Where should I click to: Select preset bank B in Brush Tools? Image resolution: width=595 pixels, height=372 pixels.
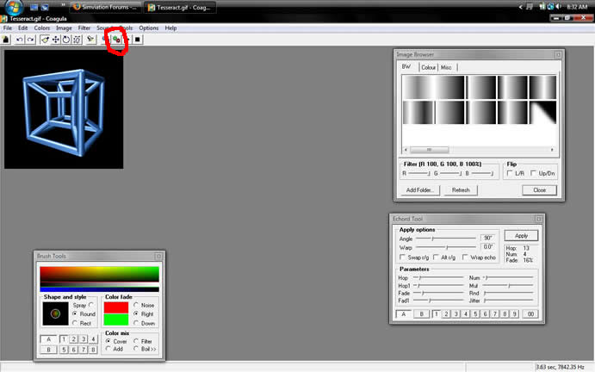point(48,350)
